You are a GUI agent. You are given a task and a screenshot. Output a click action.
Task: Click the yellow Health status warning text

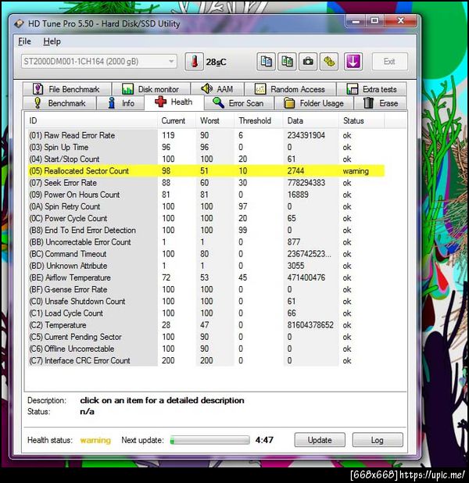pos(95,440)
